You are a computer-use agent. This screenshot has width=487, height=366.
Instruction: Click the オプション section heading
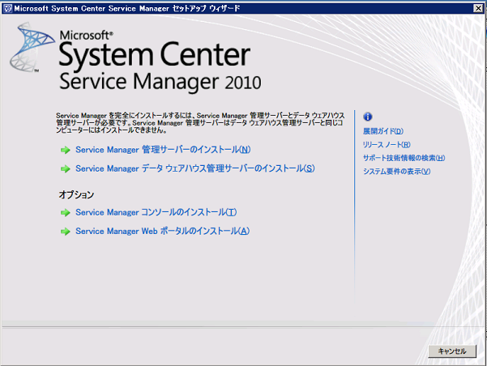point(76,195)
